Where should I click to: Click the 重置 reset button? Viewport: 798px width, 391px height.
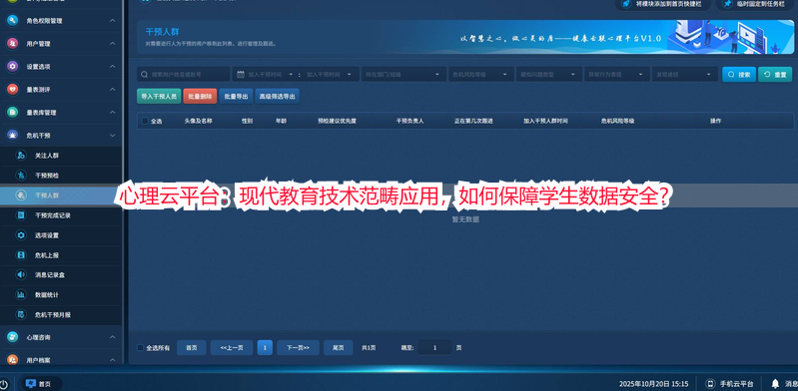point(775,74)
